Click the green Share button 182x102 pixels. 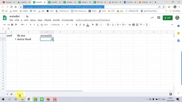pyautogui.click(x=167, y=18)
